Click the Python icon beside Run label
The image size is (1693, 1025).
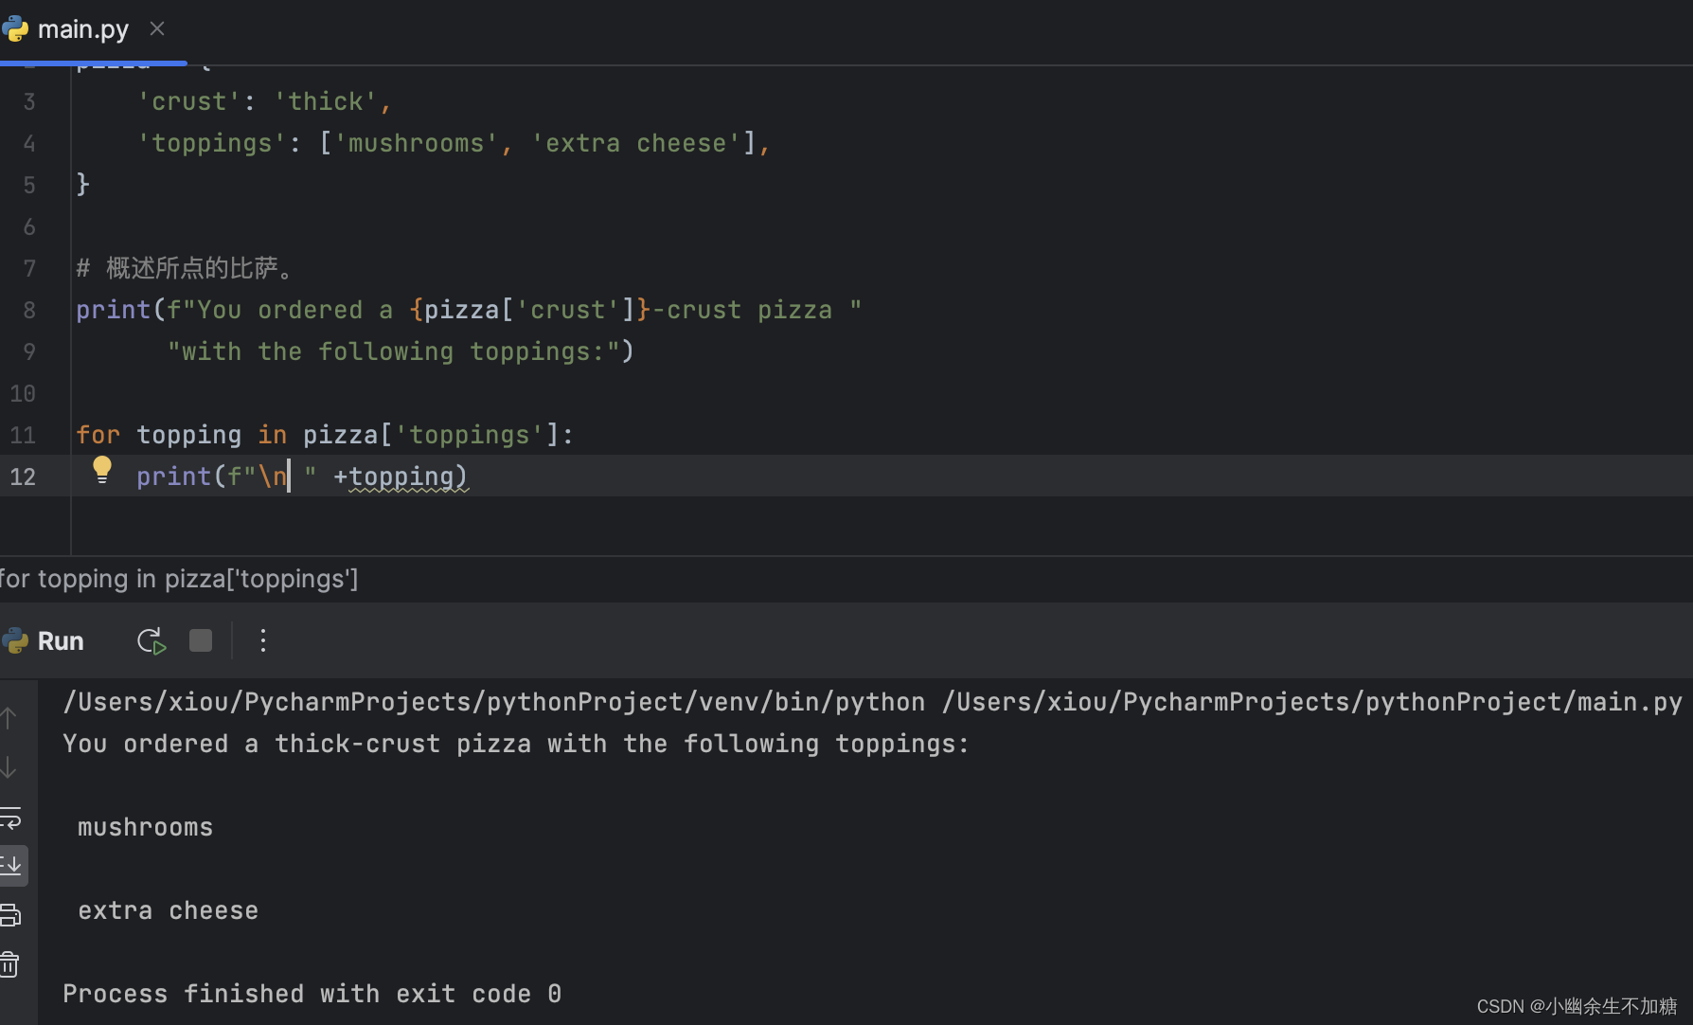pos(15,641)
